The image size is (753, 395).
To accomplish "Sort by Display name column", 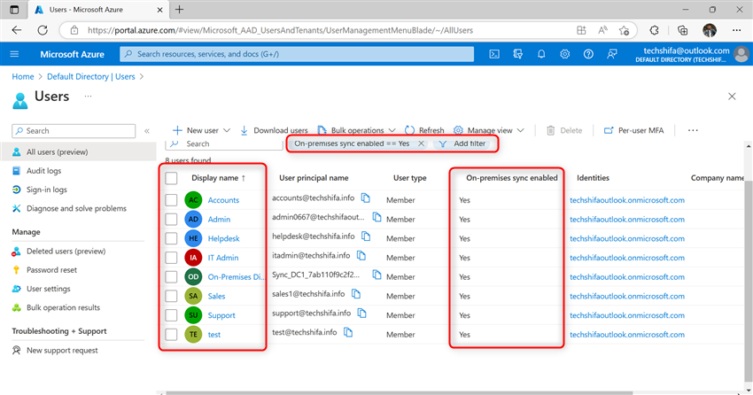I will [218, 178].
